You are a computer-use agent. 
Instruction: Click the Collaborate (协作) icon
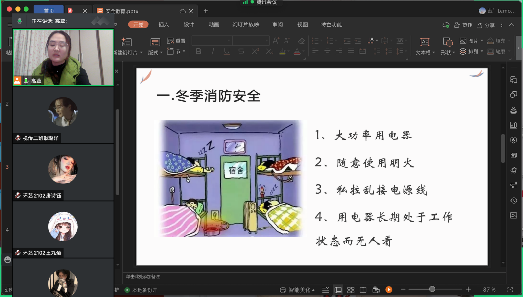coord(463,25)
